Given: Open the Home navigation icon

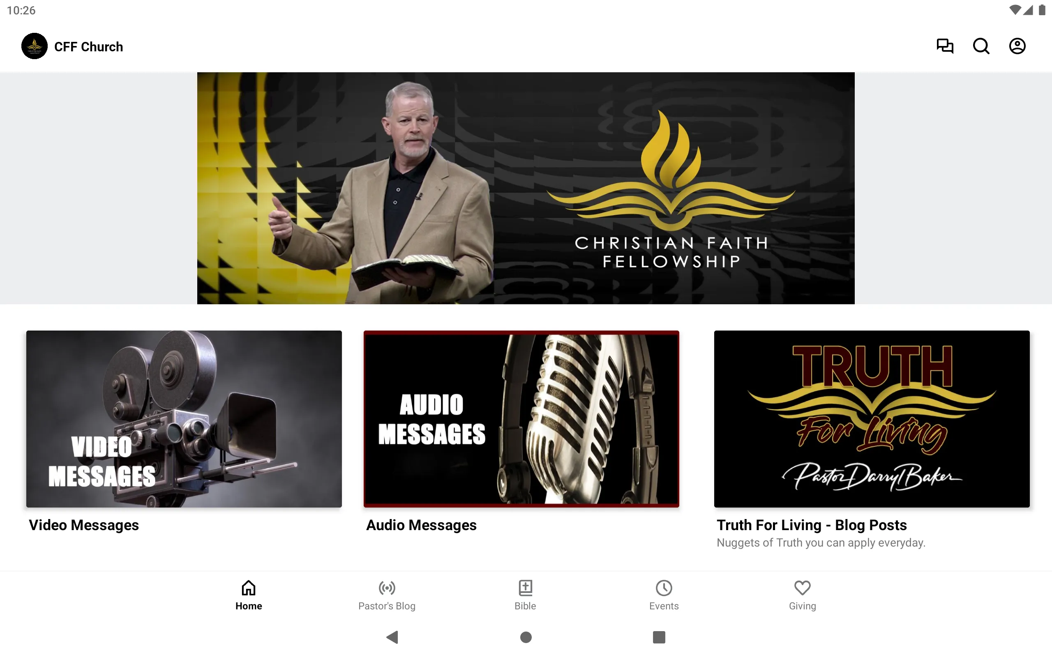Looking at the screenshot, I should (x=249, y=587).
